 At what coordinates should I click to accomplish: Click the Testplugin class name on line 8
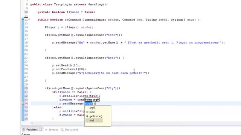63,4
